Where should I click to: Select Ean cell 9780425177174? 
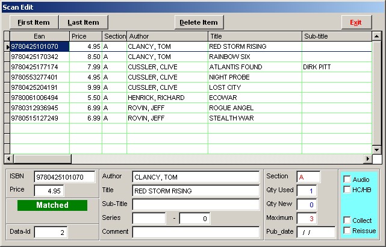click(40, 67)
